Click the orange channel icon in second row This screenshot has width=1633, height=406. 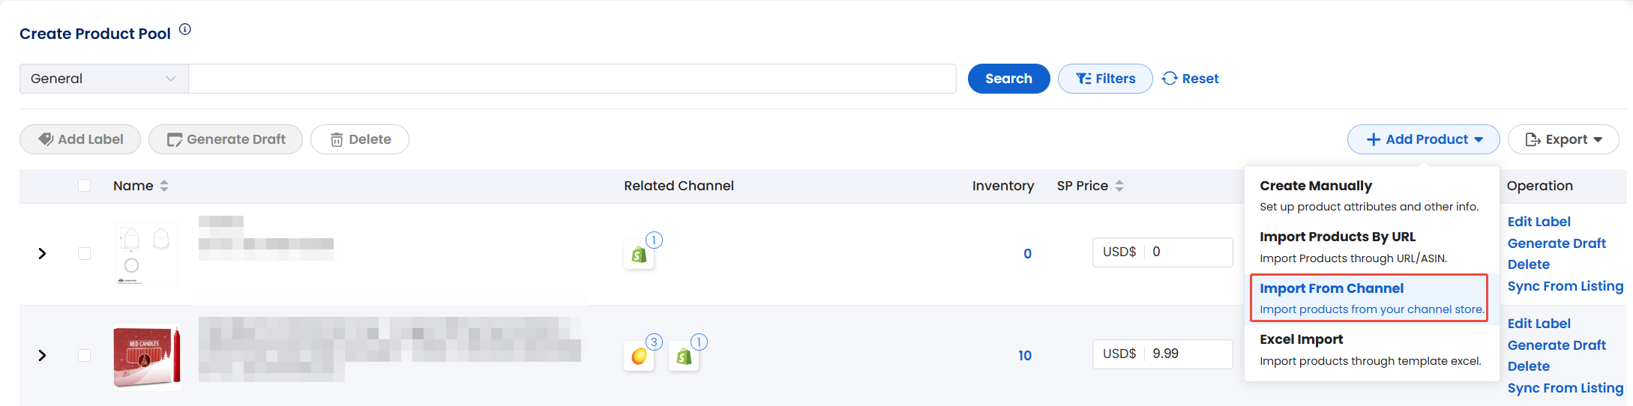click(639, 357)
